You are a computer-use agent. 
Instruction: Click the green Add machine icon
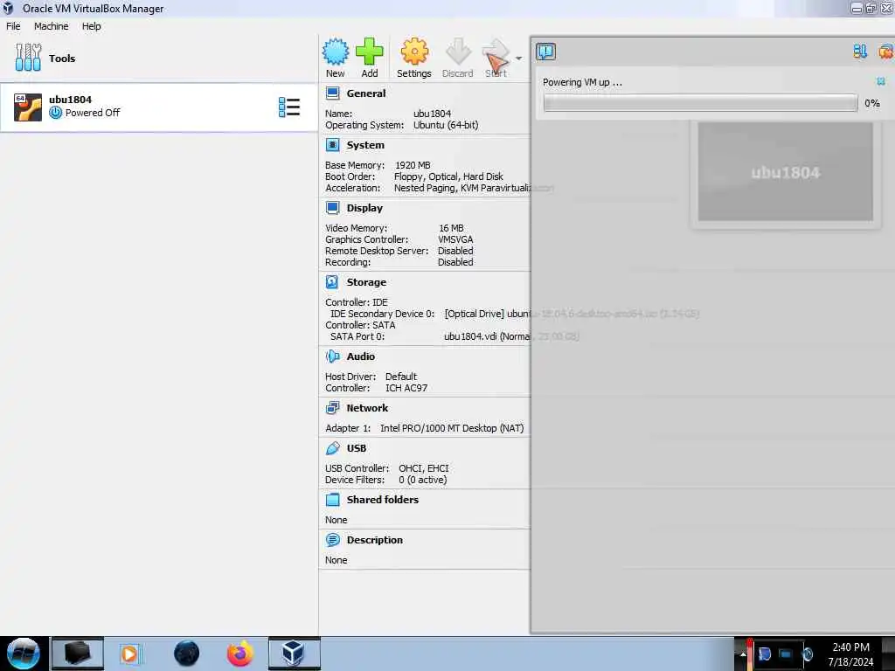[370, 52]
